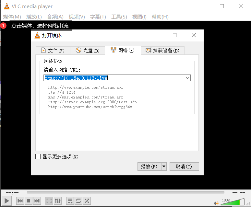Click example text mms://mms.examples.com/stream.asx
Image resolution: width=251 pixels, height=207 pixels.
click(x=86, y=97)
